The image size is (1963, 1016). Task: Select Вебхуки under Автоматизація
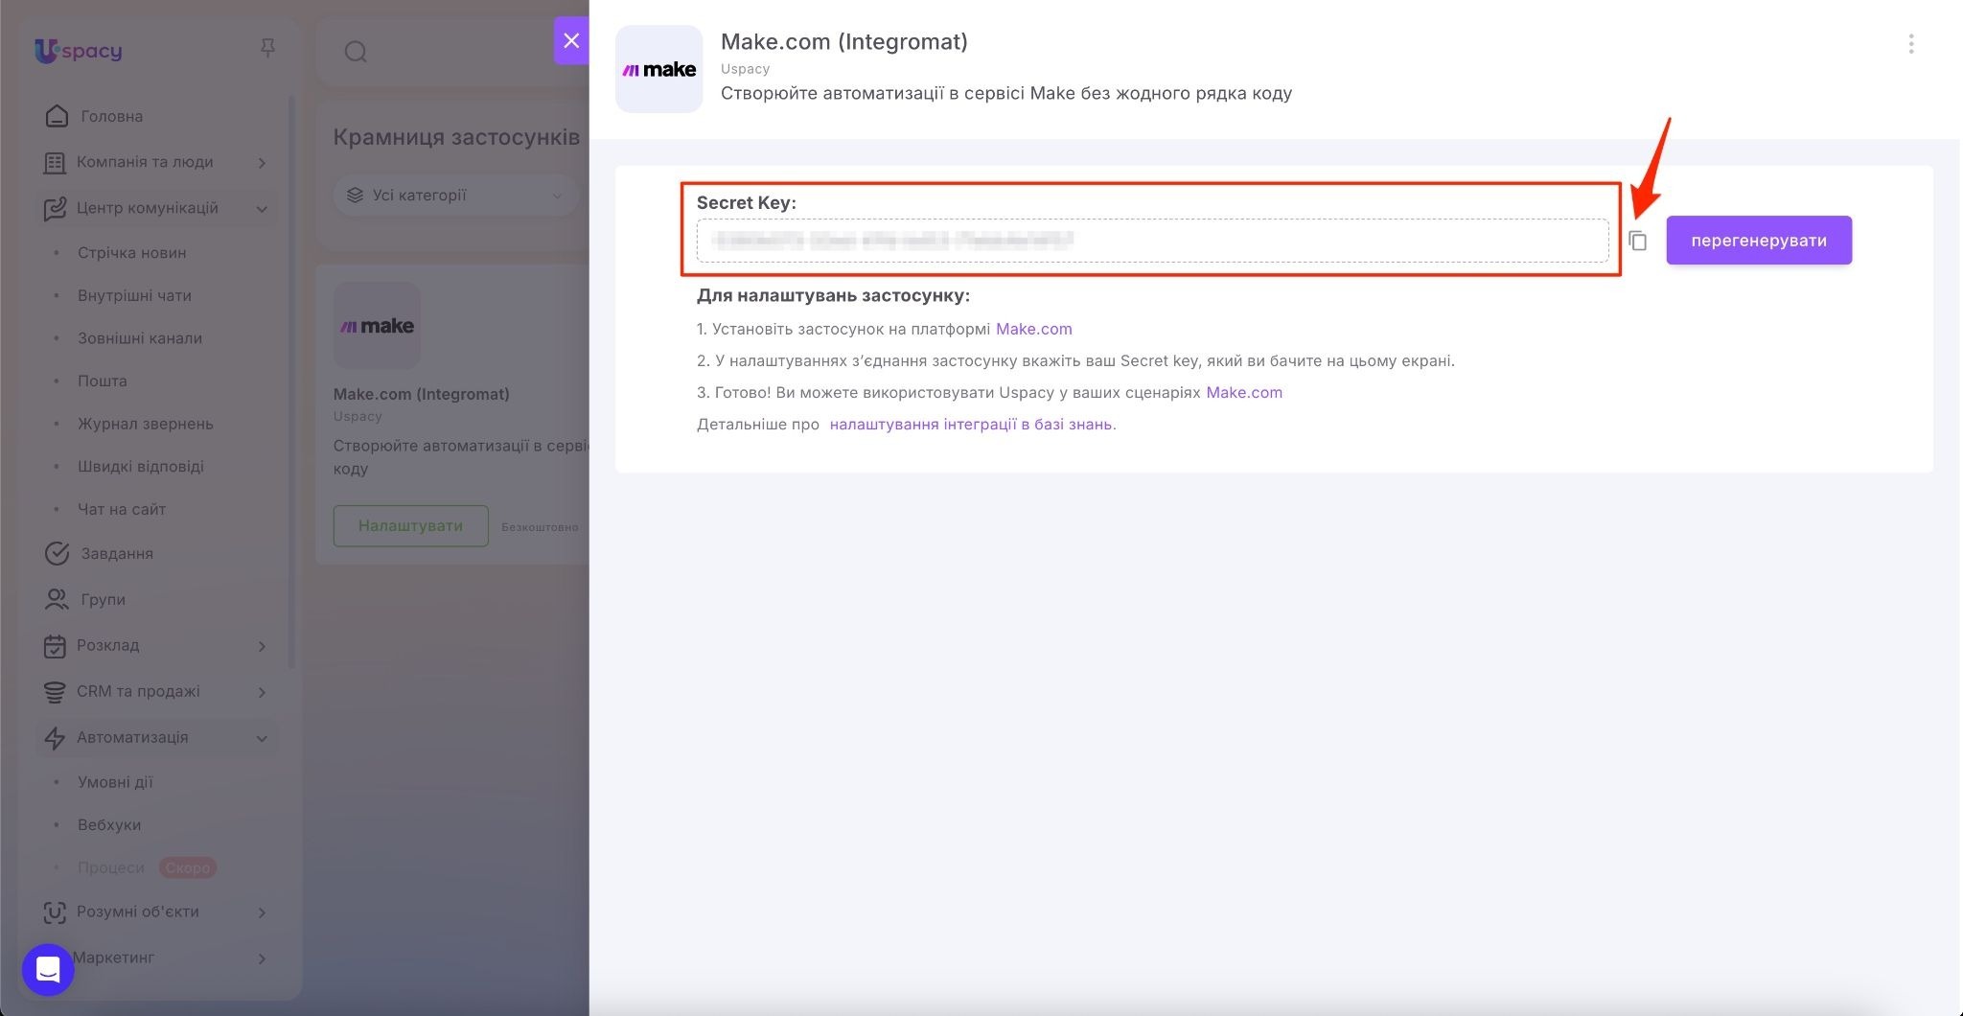(x=109, y=824)
